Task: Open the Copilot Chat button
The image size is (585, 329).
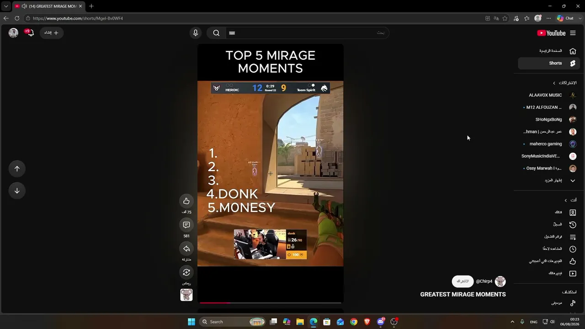Action: coord(565,18)
